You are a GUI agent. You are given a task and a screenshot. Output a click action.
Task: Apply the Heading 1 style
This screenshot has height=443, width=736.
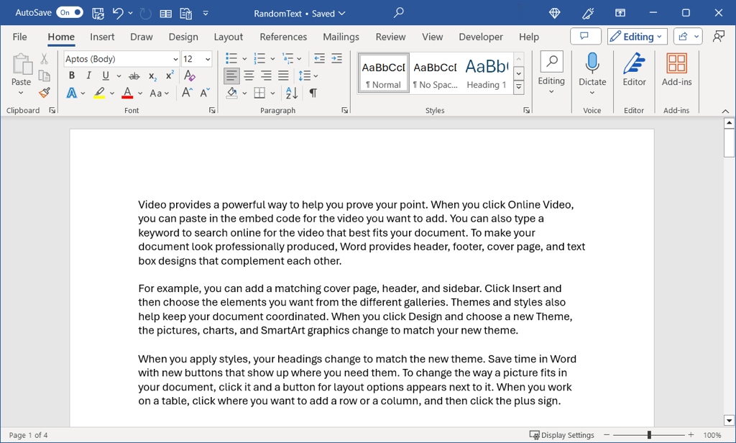(x=486, y=73)
